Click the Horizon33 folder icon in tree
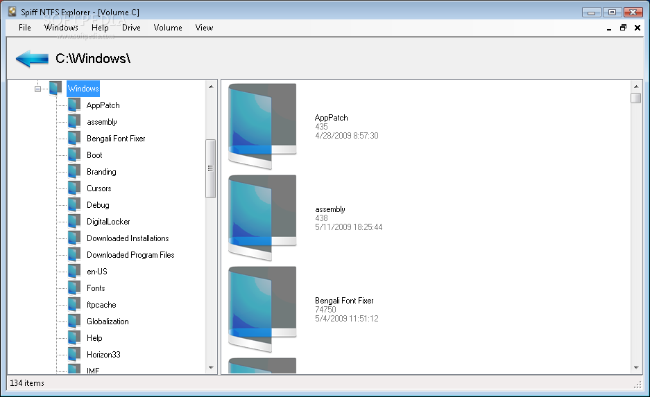The image size is (650, 397). pyautogui.click(x=74, y=354)
